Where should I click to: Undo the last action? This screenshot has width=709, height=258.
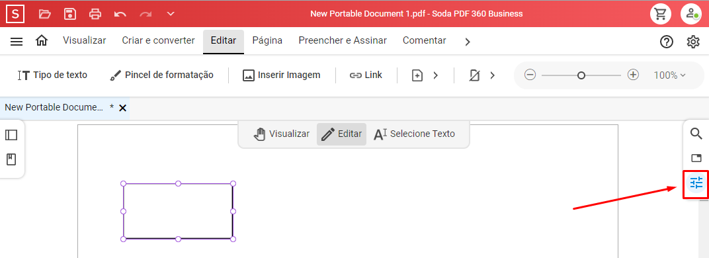[x=120, y=14]
